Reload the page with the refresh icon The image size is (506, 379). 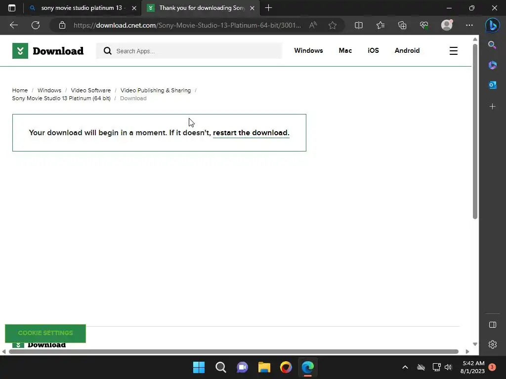36,25
